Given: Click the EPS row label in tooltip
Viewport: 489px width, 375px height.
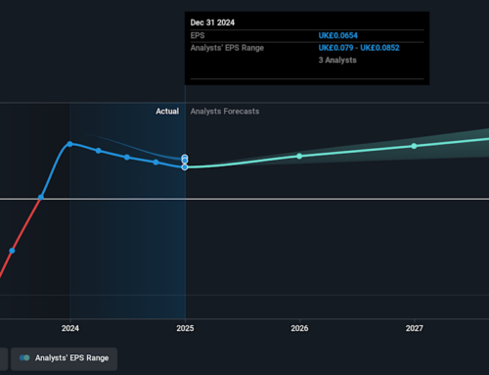Looking at the screenshot, I should [198, 35].
